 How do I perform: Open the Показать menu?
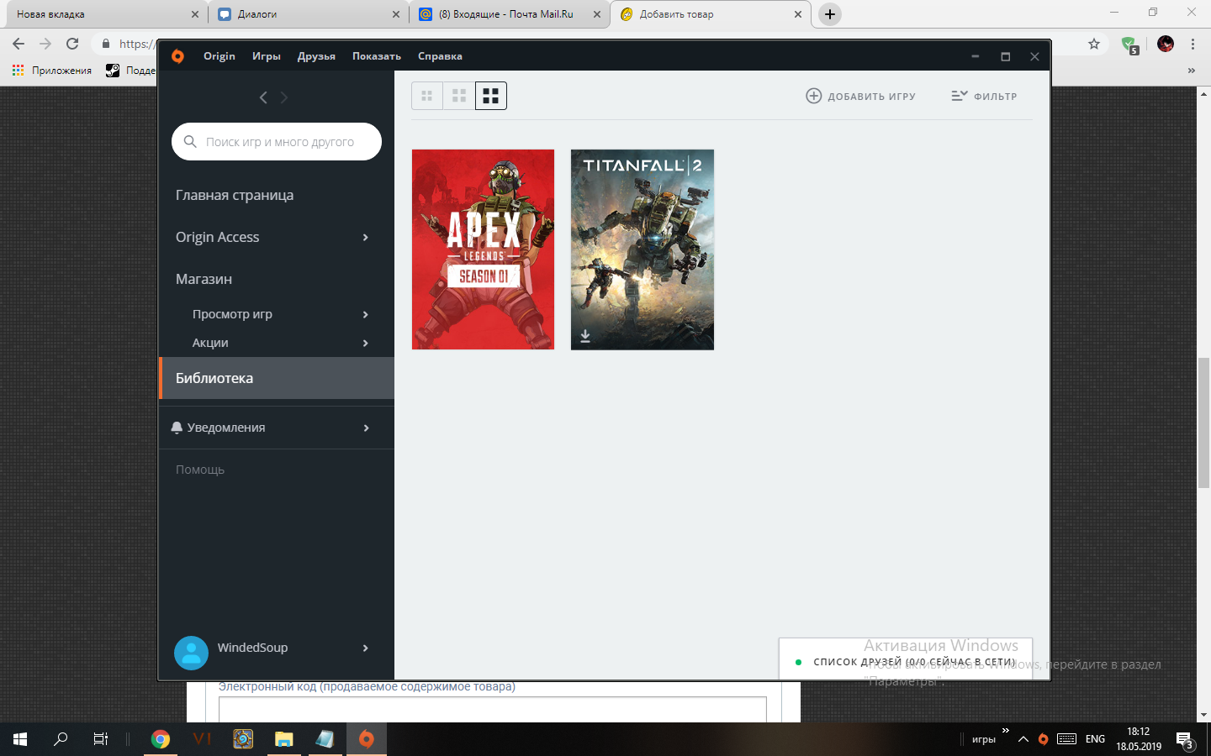377,56
